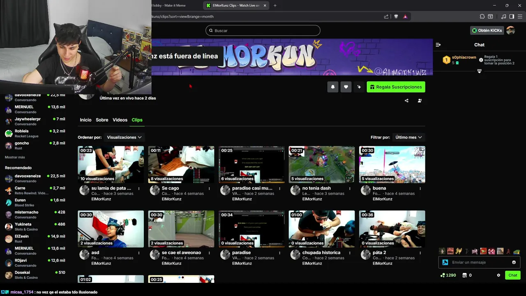This screenshot has height=296, width=526.
Task: Close the ElMorKunz Clips tab
Action: (x=265, y=5)
